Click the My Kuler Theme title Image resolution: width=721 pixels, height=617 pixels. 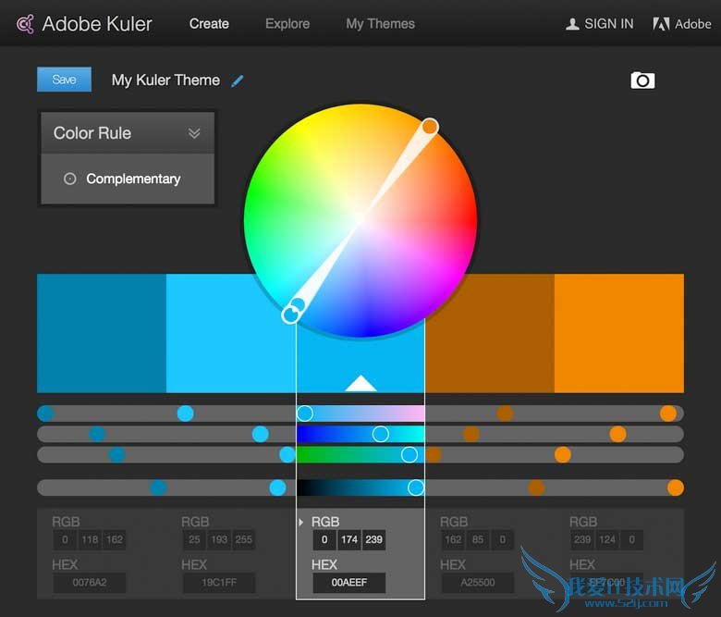[165, 80]
